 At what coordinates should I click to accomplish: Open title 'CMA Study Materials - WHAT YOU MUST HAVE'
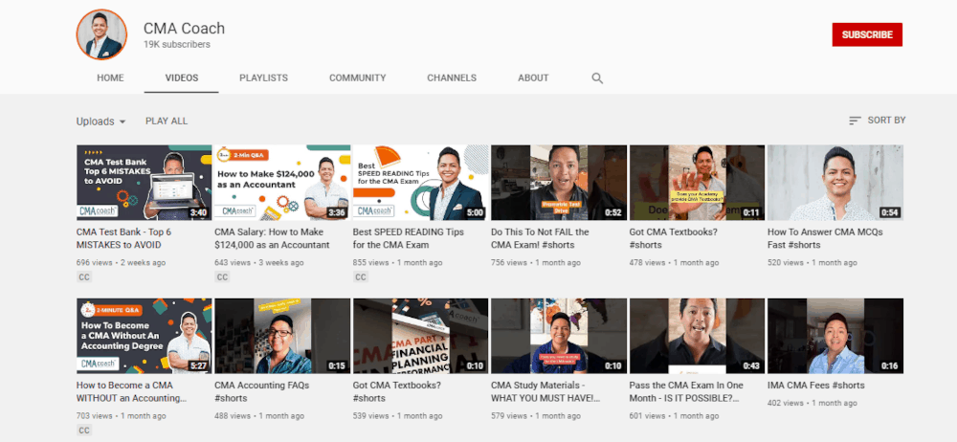click(x=545, y=392)
